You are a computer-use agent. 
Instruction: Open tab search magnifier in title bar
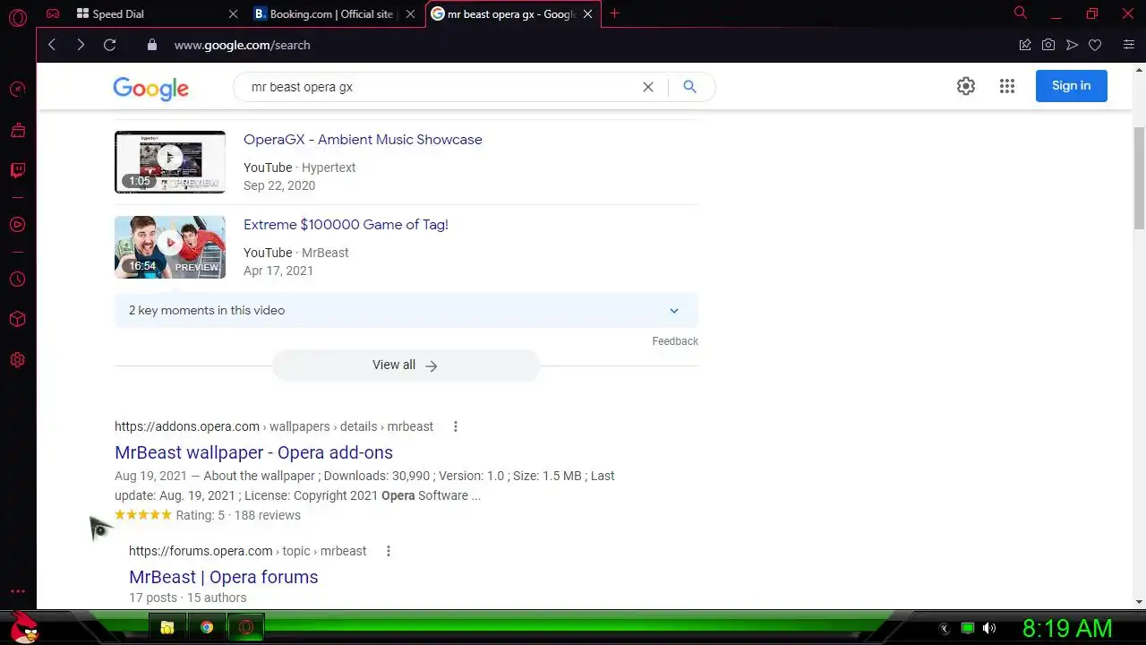(1020, 13)
